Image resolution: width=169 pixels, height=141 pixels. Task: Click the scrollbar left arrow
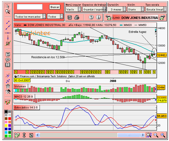38,135
